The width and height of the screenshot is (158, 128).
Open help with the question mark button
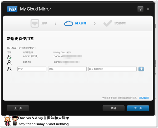[x=140, y=9]
